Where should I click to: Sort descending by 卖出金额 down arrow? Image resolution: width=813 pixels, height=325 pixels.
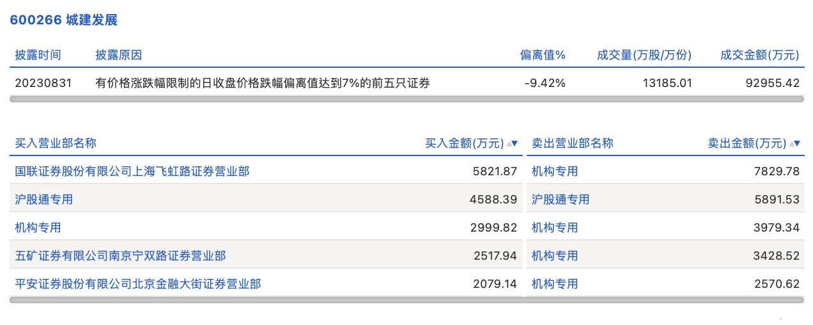point(798,144)
